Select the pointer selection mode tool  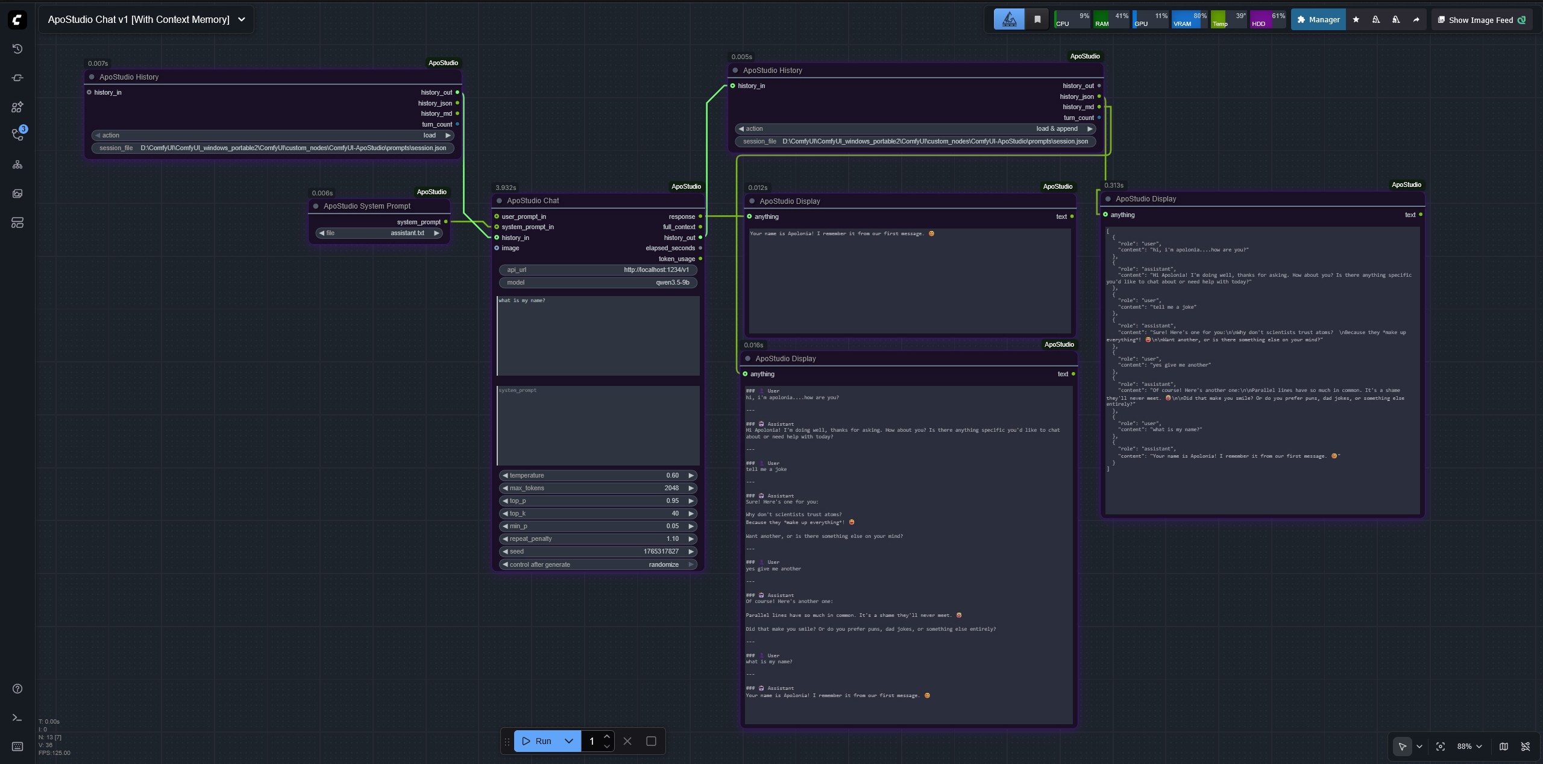pyautogui.click(x=1402, y=747)
